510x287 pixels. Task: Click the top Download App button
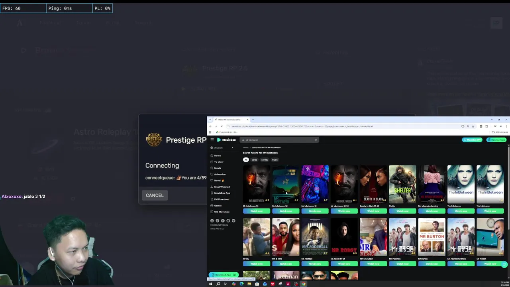[x=496, y=140]
